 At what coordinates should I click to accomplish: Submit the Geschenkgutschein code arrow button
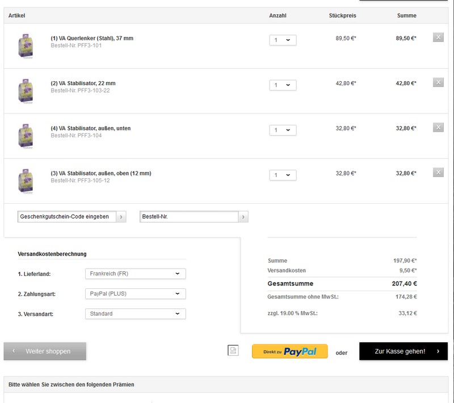[121, 217]
